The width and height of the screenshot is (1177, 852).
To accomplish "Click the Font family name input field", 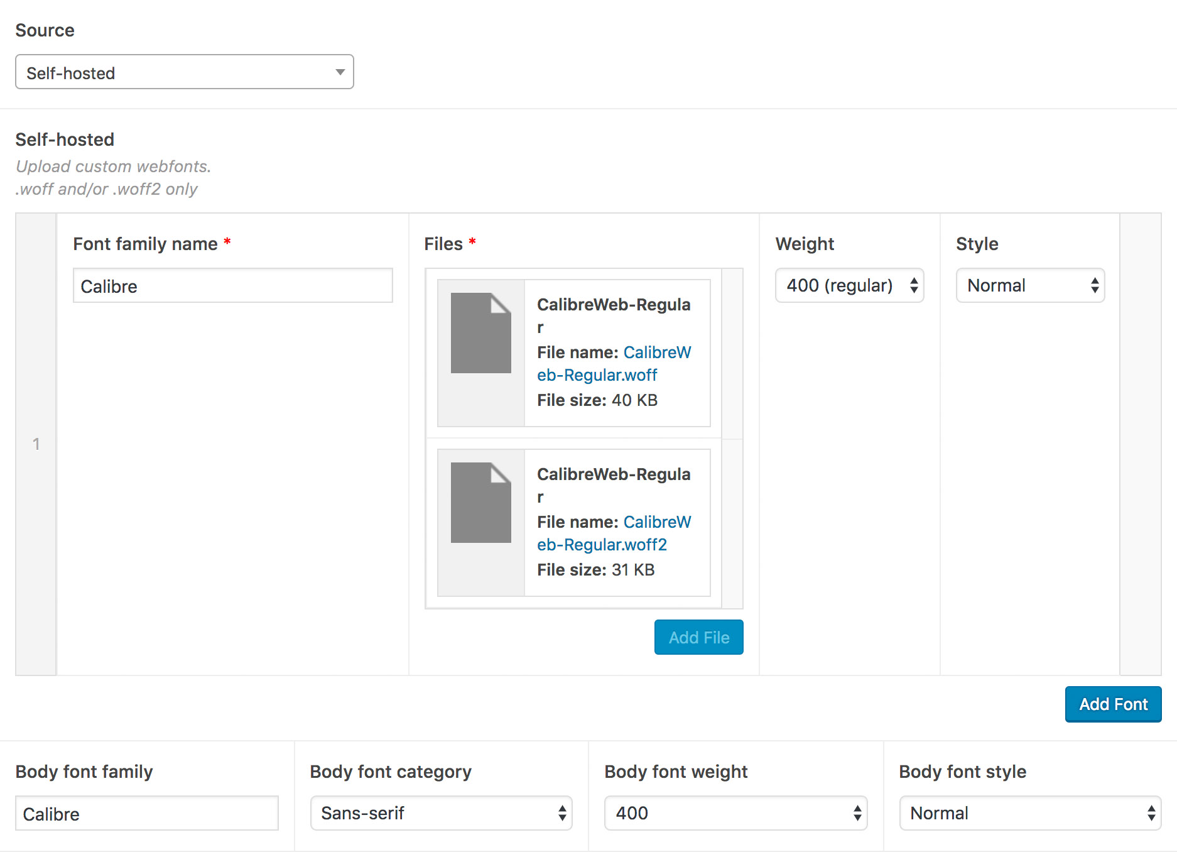I will 232,286.
